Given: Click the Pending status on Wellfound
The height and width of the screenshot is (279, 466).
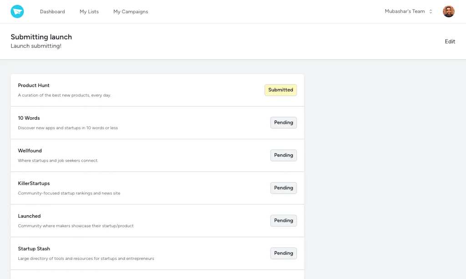Looking at the screenshot, I should (x=283, y=155).
